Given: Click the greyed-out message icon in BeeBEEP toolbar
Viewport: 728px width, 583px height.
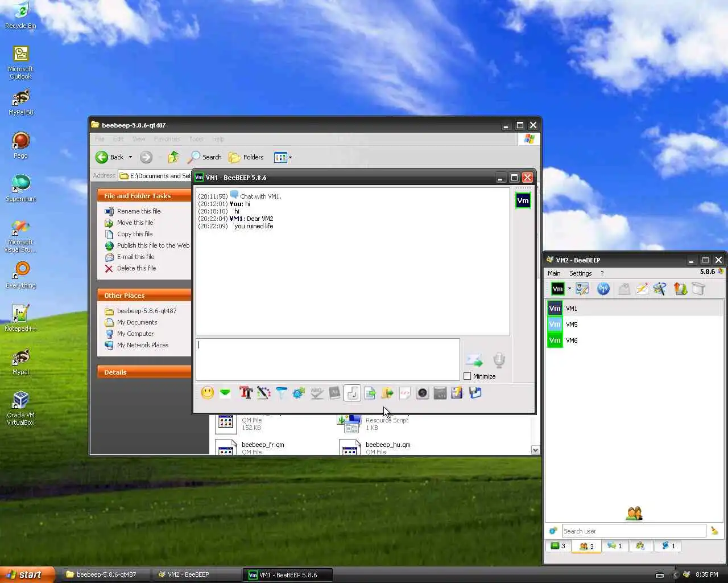Looking at the screenshot, I should [x=624, y=289].
